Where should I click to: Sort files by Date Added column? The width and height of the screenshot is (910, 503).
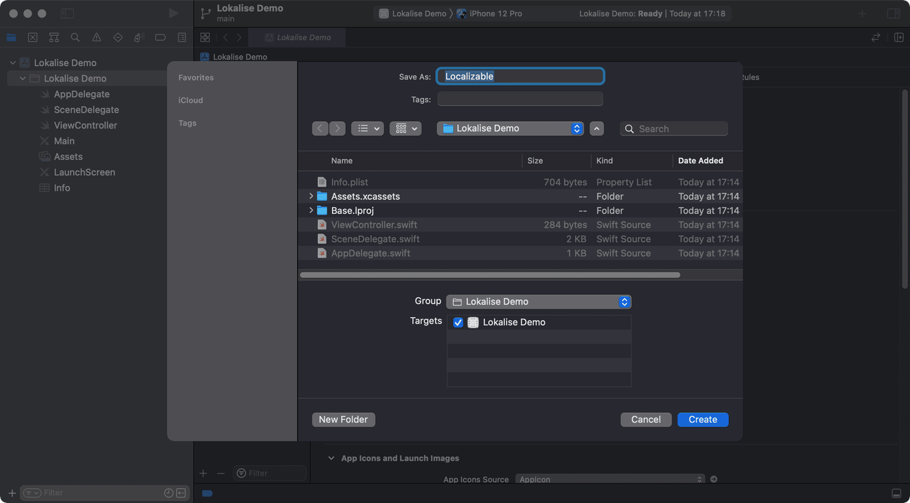(700, 161)
